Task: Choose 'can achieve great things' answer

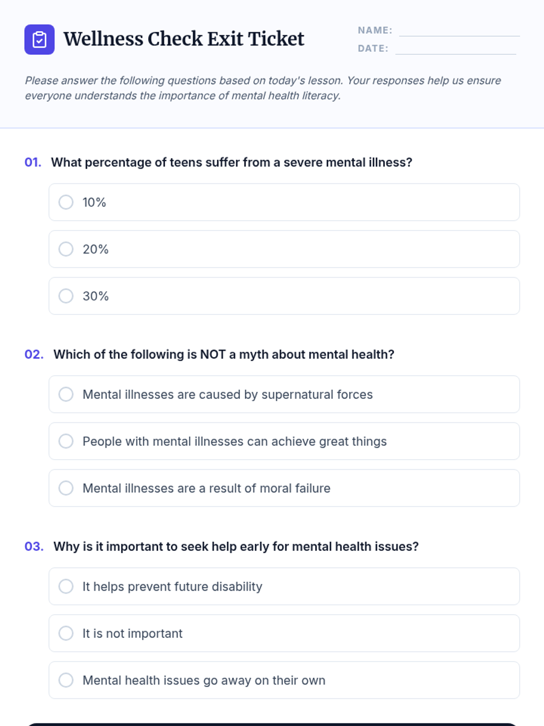Action: [x=66, y=441]
